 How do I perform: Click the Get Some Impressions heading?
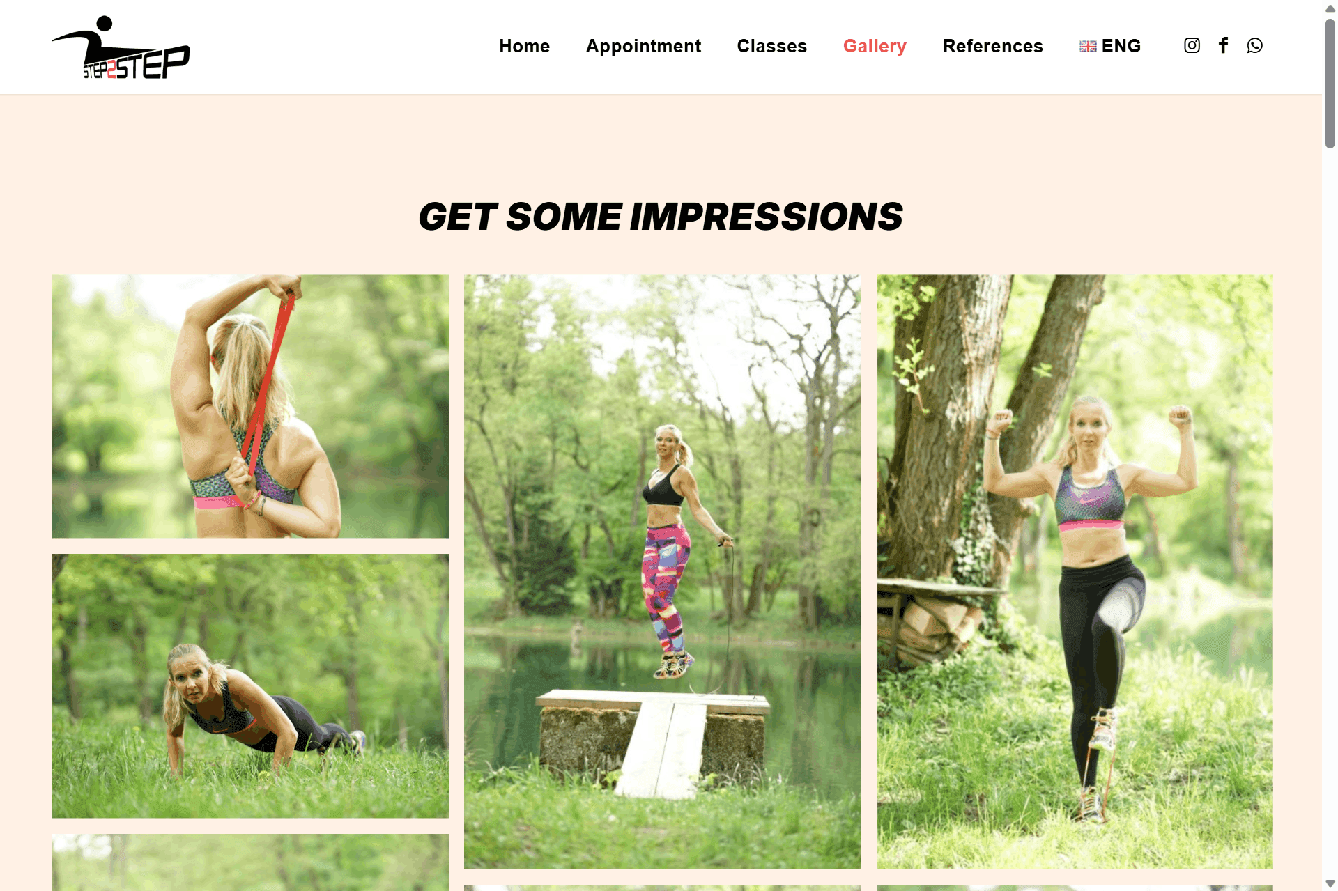(x=661, y=217)
